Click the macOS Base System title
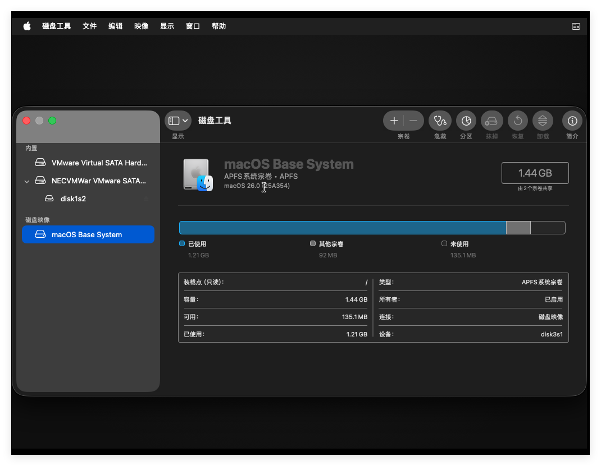601x466 pixels. point(289,164)
